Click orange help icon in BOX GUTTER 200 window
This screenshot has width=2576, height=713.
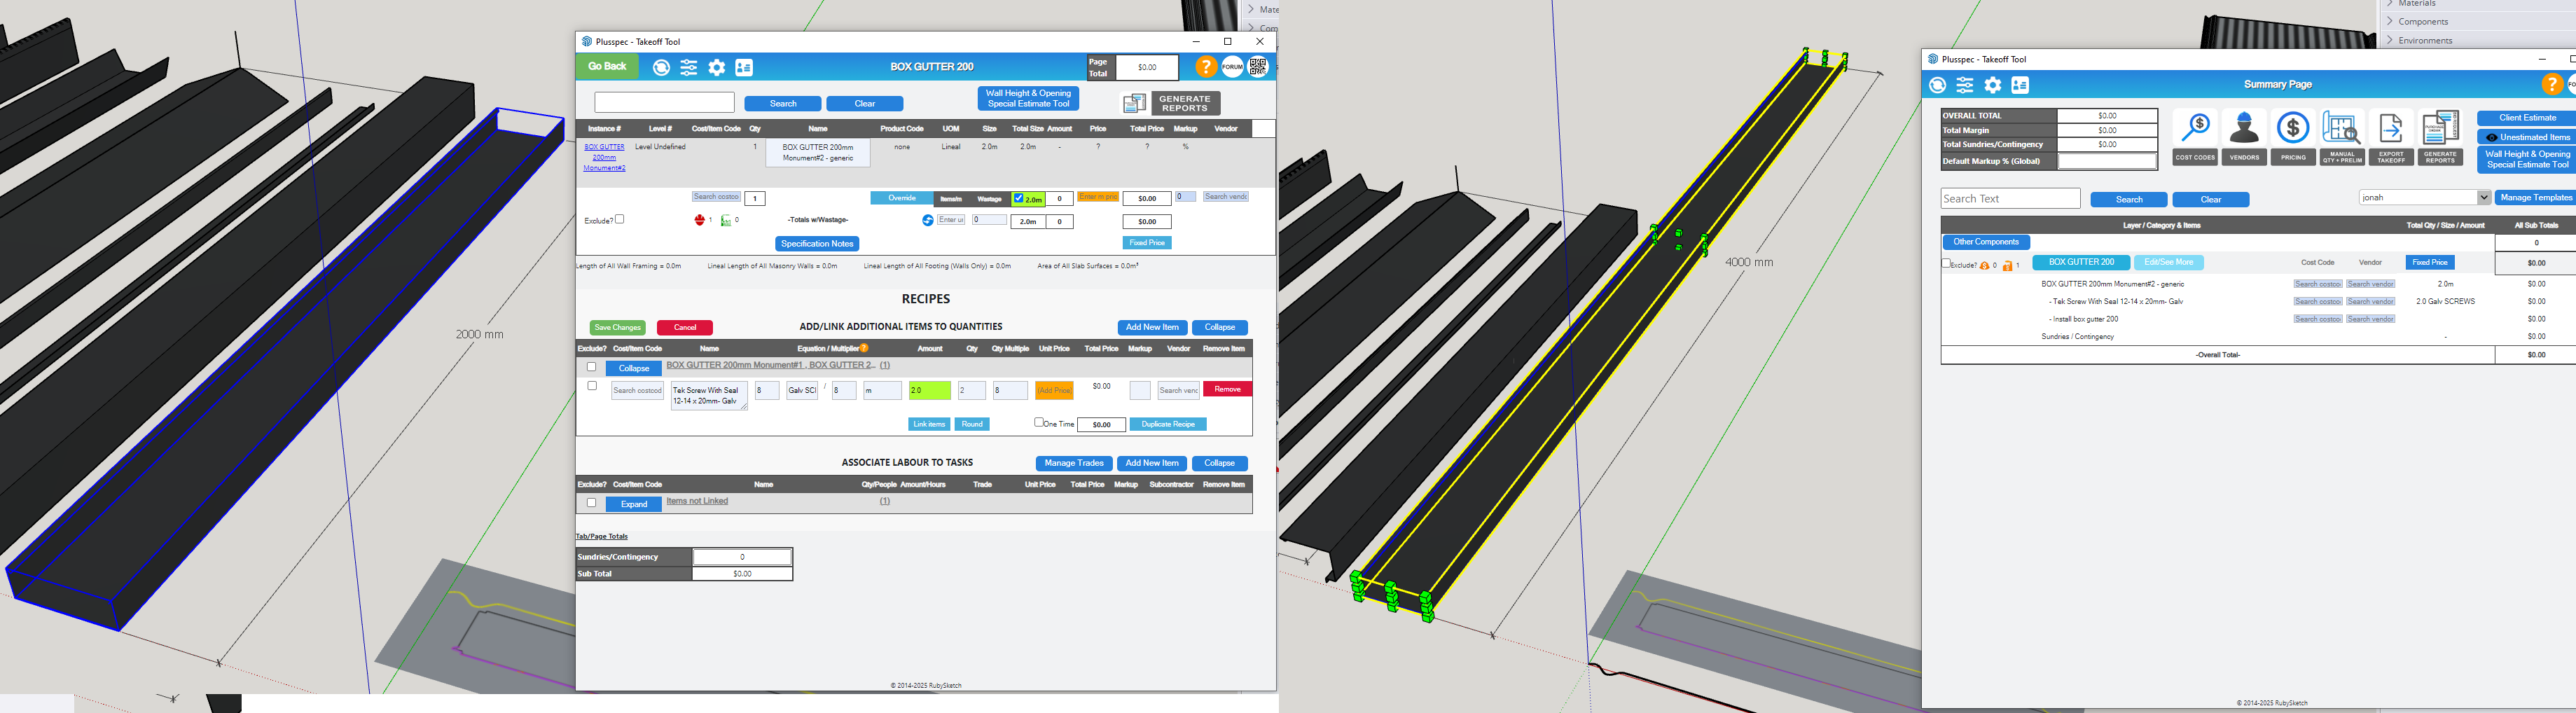click(x=1206, y=67)
